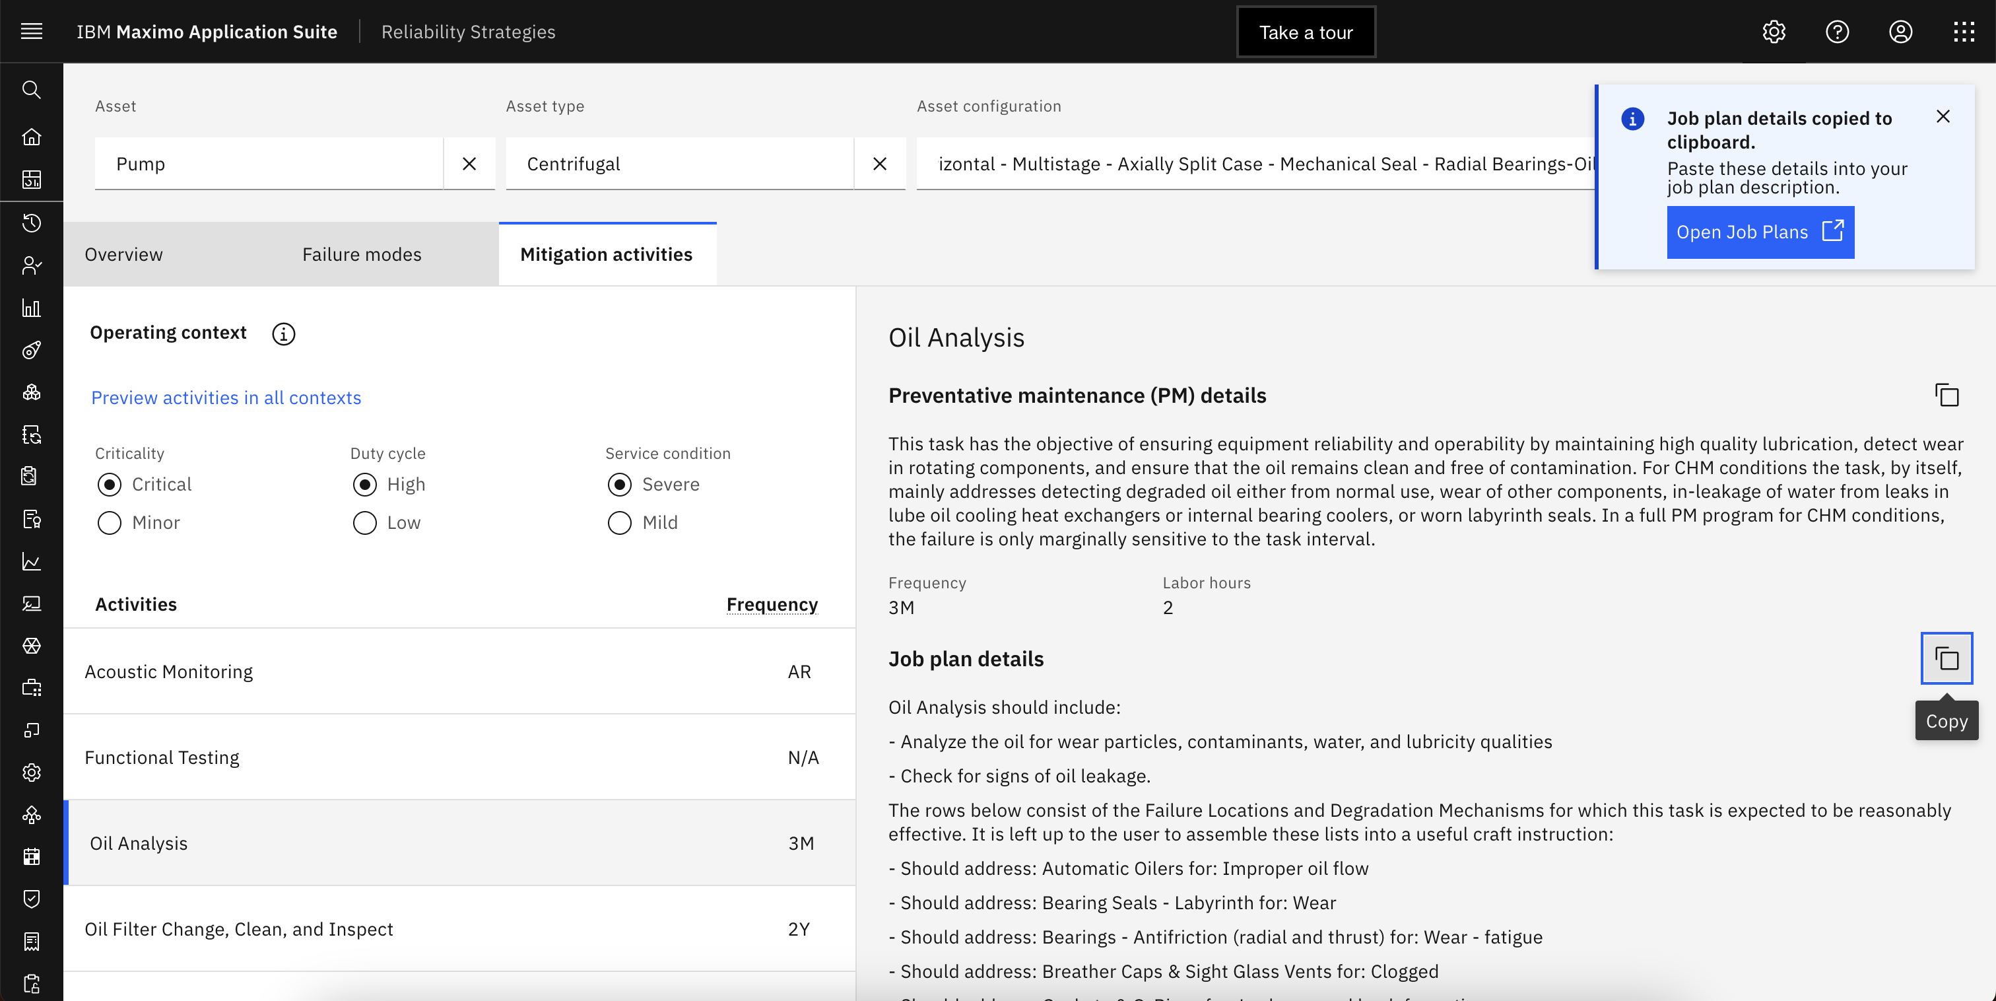This screenshot has width=1996, height=1001.
Task: Copy the Preventative maintenance details
Action: [1946, 396]
